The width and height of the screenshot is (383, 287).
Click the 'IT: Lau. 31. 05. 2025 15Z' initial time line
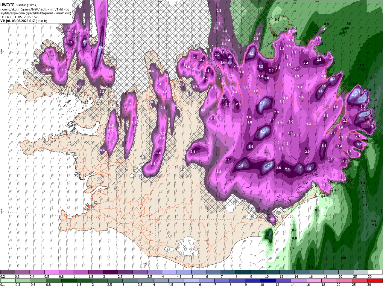pos(19,17)
